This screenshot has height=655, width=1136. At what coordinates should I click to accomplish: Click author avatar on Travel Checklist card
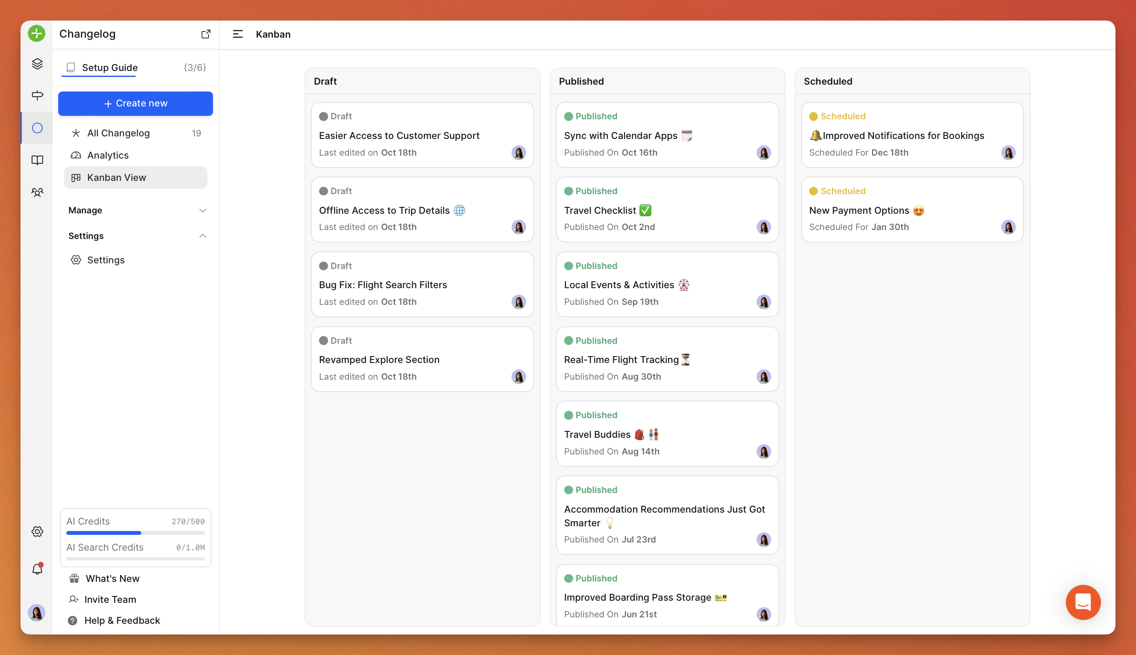pyautogui.click(x=763, y=227)
